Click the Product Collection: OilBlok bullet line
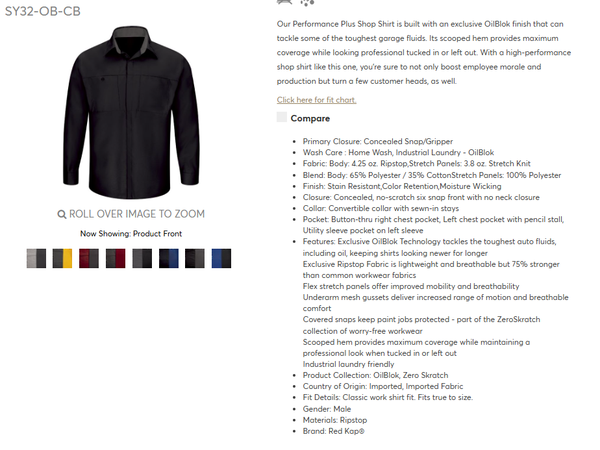600x450 pixels. [x=375, y=375]
